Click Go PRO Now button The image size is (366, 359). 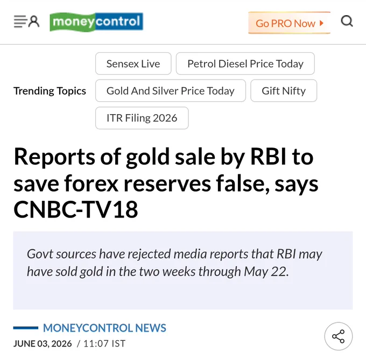[x=289, y=23]
